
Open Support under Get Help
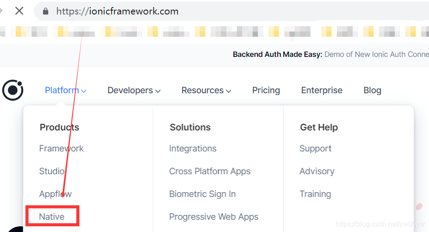(315, 148)
